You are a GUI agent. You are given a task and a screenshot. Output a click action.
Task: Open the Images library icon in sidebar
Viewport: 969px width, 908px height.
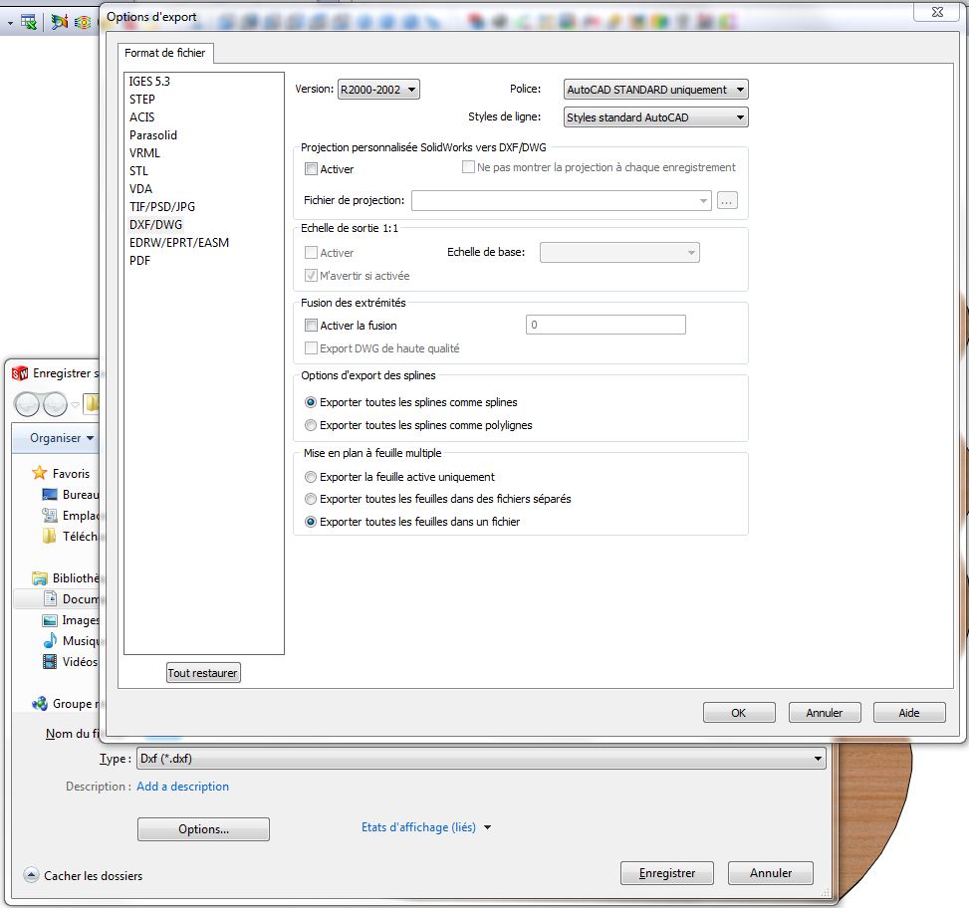point(50,620)
